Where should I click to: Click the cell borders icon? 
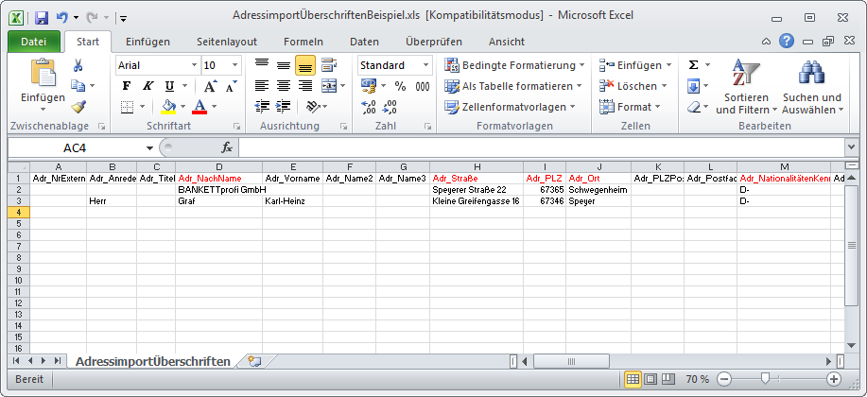(x=128, y=106)
